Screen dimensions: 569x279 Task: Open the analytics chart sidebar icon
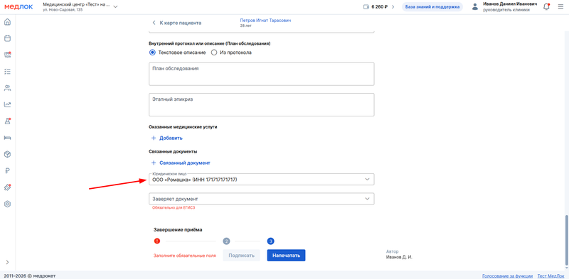[7, 104]
